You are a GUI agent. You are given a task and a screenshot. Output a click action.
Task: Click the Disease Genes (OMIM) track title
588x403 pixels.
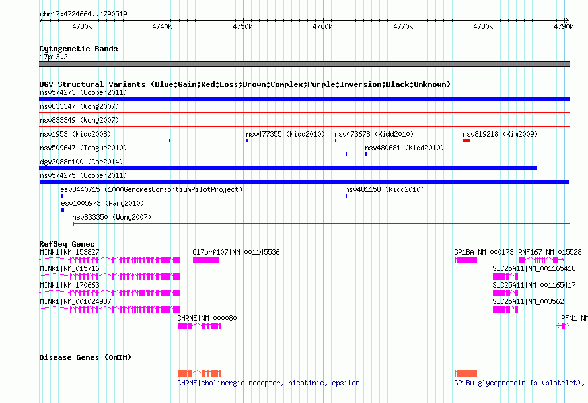click(85, 357)
